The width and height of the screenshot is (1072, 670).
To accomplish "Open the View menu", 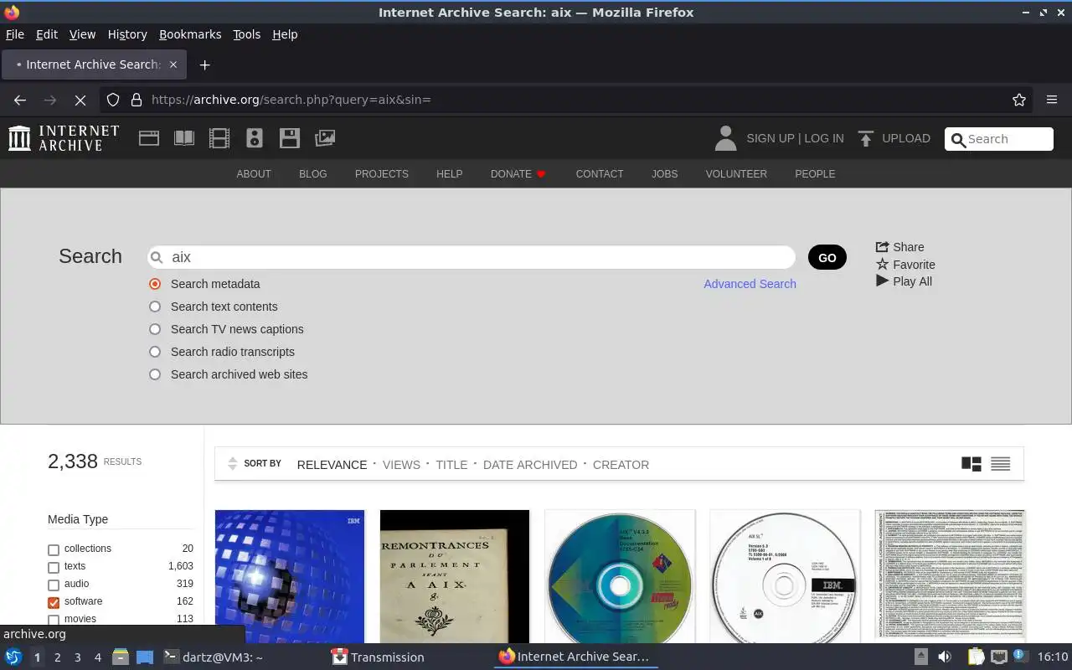I will coord(82,34).
